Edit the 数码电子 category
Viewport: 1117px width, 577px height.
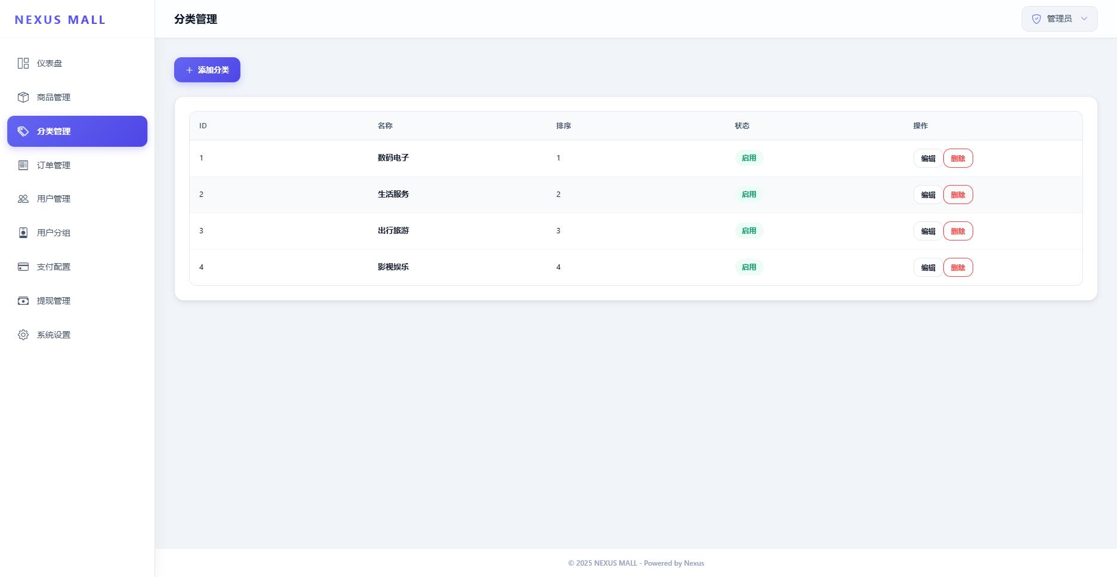928,158
